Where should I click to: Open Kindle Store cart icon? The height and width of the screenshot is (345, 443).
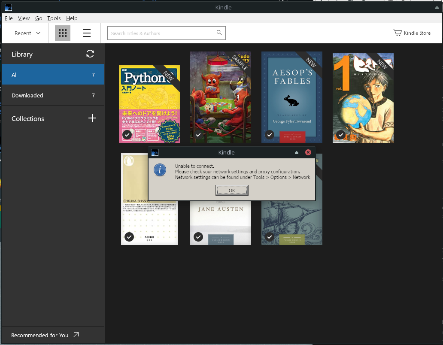point(397,33)
